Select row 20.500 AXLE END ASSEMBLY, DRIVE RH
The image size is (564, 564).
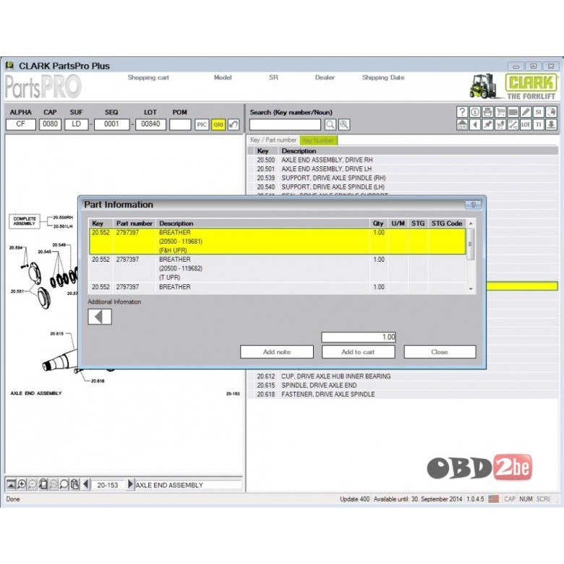coord(403,160)
